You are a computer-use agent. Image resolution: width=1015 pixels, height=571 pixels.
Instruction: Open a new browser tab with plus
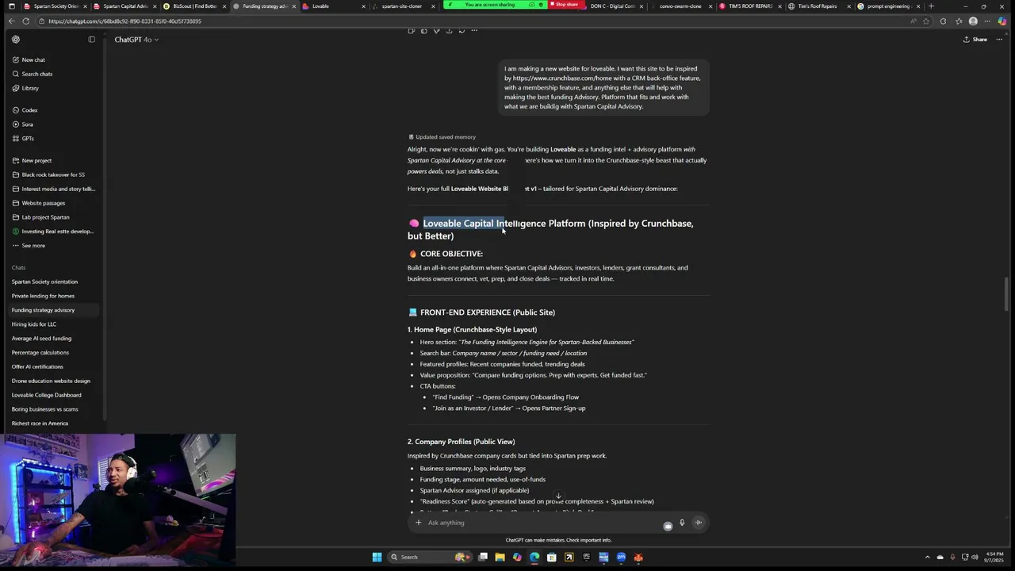[931, 6]
